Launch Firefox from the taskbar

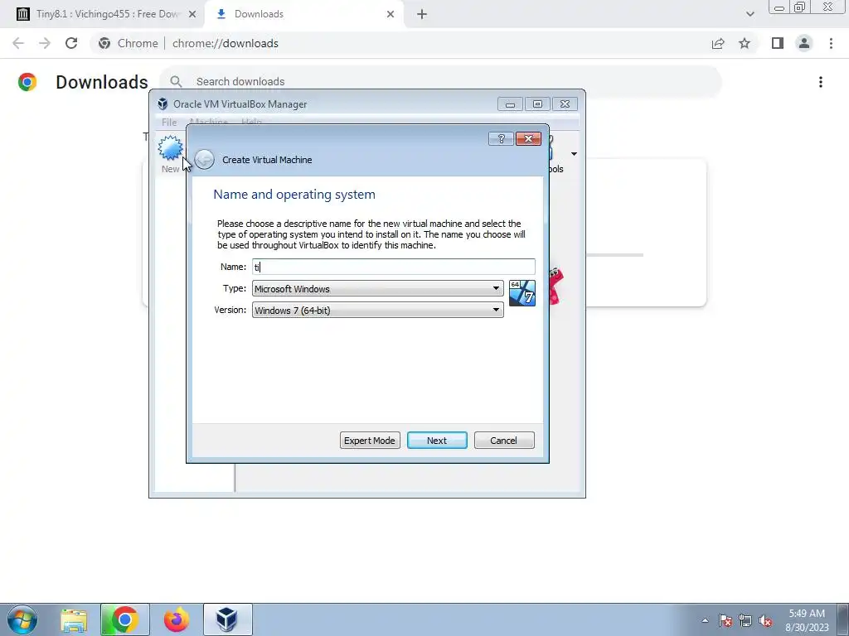(x=176, y=619)
